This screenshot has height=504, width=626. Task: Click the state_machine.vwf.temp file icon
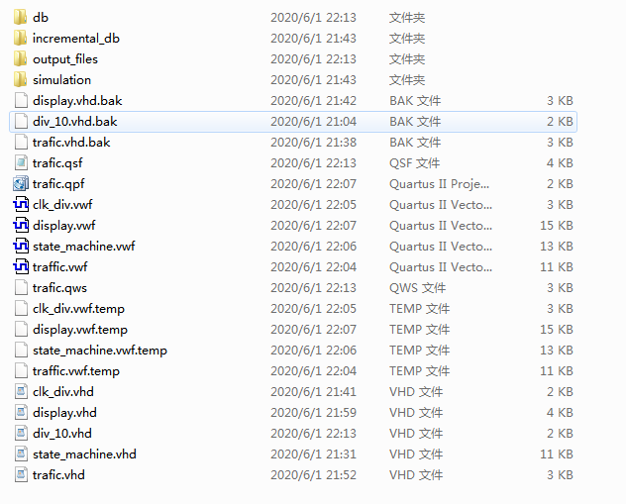click(21, 350)
